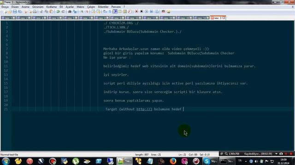Close the 'new 1' tab with its X

(x=14, y=18)
